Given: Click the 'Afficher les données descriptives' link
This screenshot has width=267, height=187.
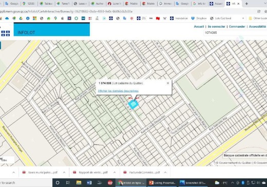Looking at the screenshot, I should 118,91.
